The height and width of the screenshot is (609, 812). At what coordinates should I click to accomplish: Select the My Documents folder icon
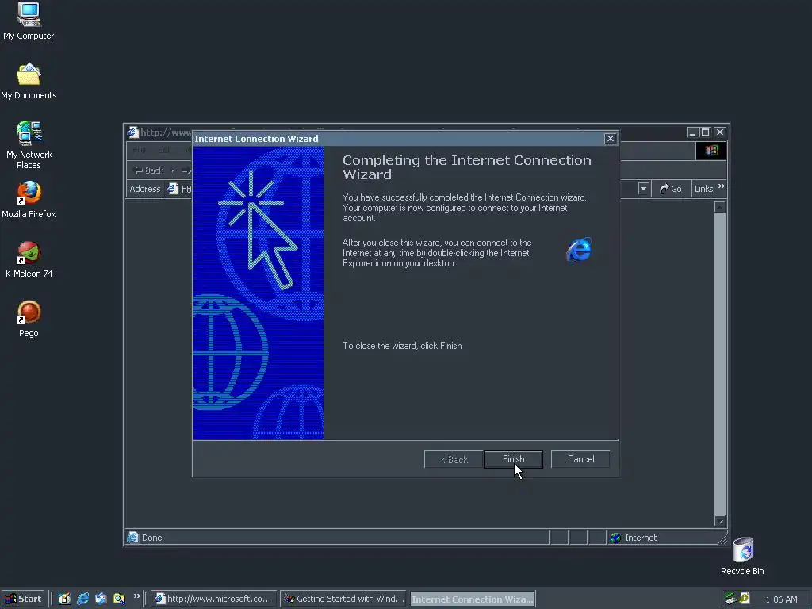point(29,74)
